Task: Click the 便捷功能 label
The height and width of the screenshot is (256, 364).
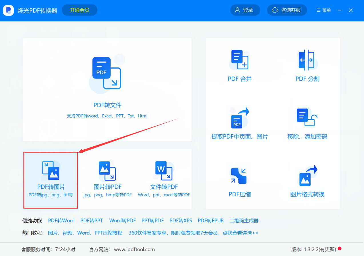Action: (x=33, y=221)
